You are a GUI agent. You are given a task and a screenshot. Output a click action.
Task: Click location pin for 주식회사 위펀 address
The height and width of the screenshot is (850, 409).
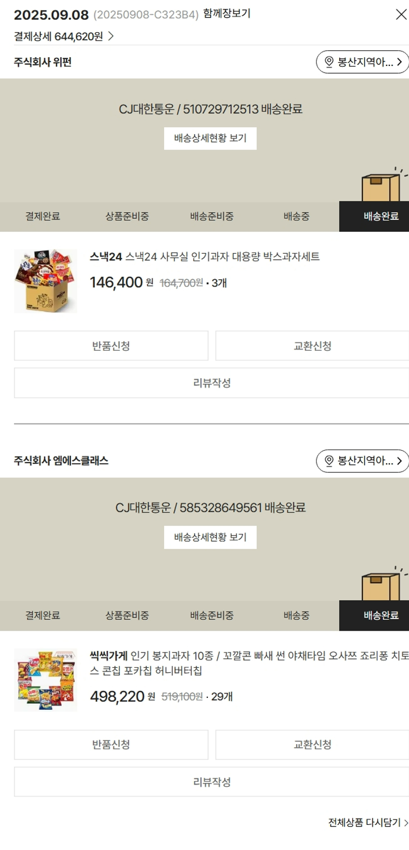(x=329, y=62)
